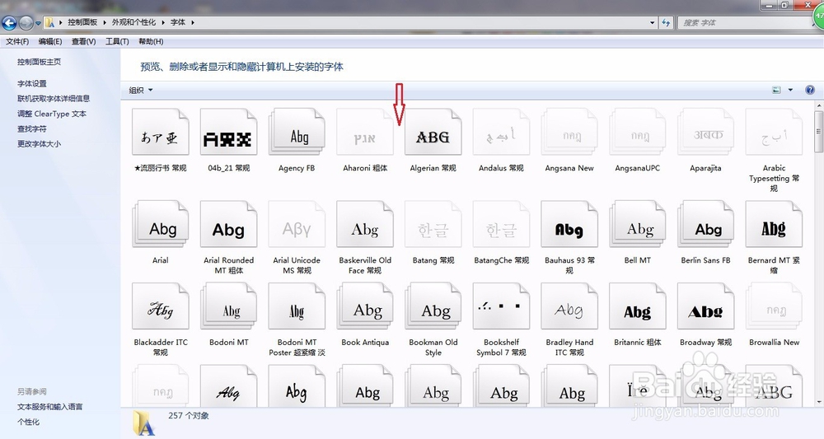The width and height of the screenshot is (824, 439).
Task: Select the Britannic 粗体 font icon
Action: point(638,306)
